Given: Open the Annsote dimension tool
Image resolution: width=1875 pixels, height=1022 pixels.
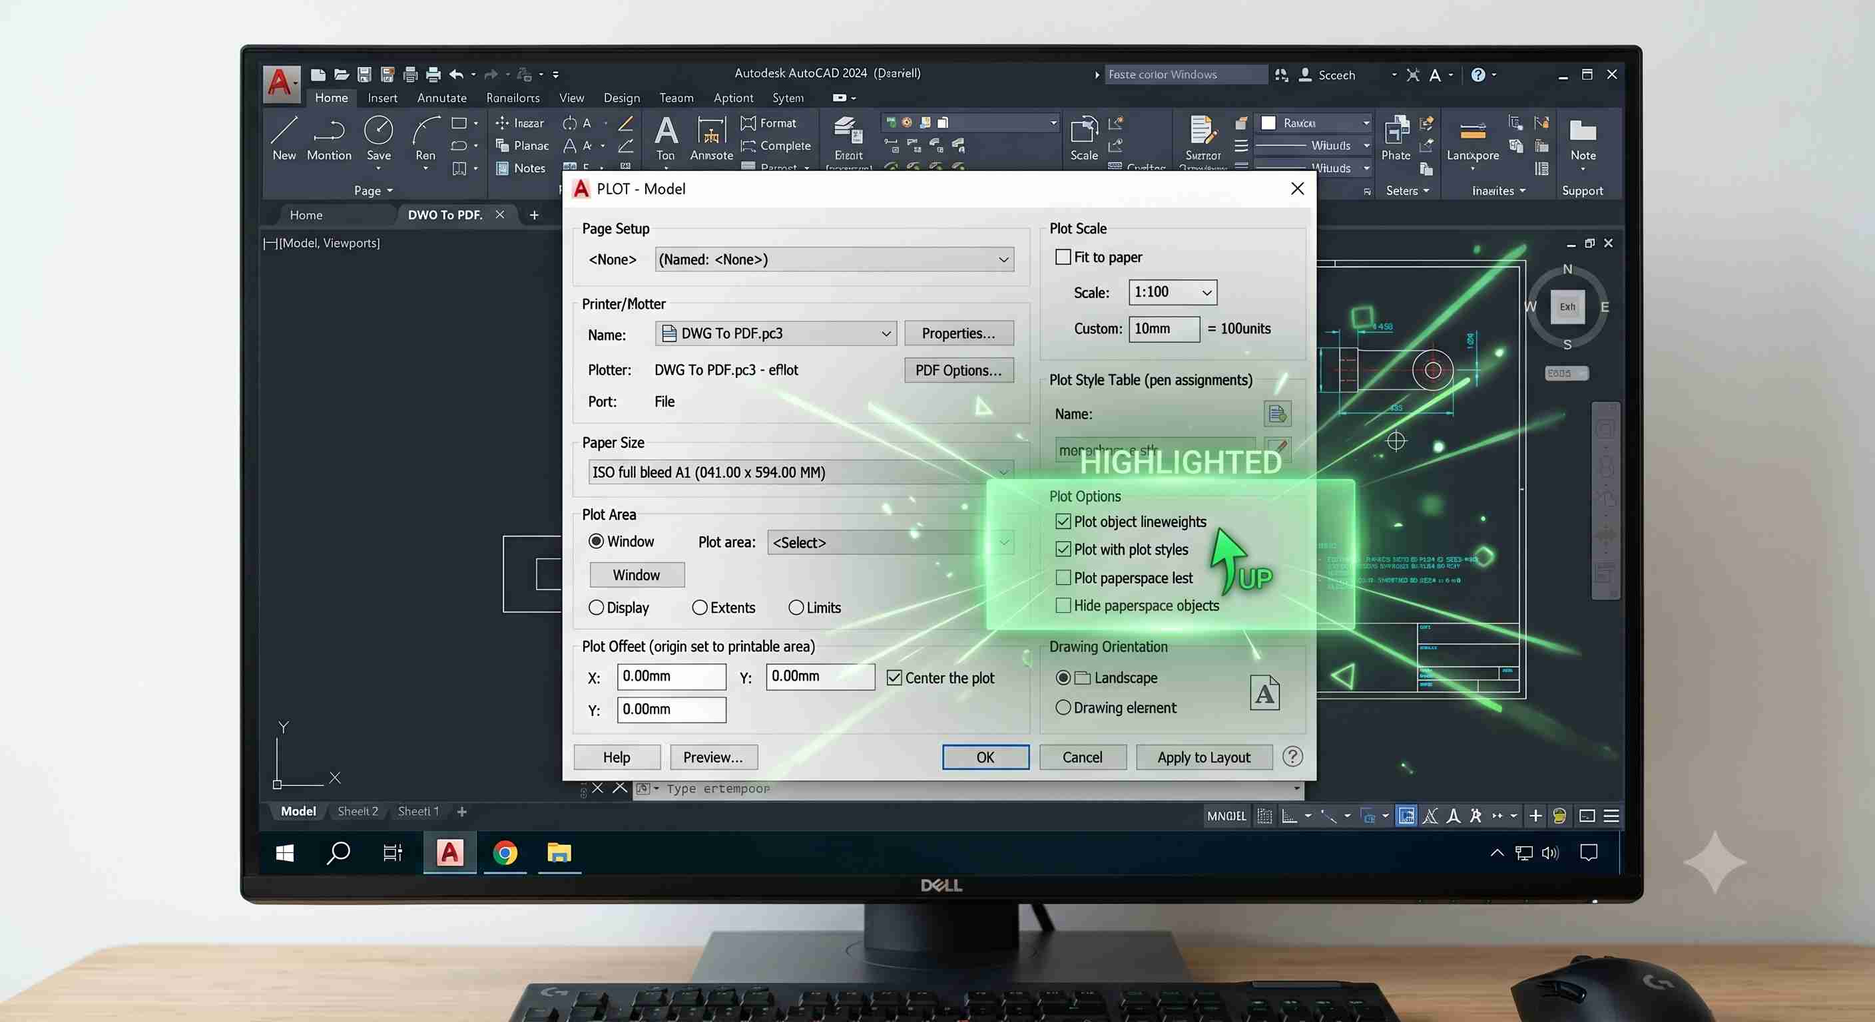Looking at the screenshot, I should (711, 138).
